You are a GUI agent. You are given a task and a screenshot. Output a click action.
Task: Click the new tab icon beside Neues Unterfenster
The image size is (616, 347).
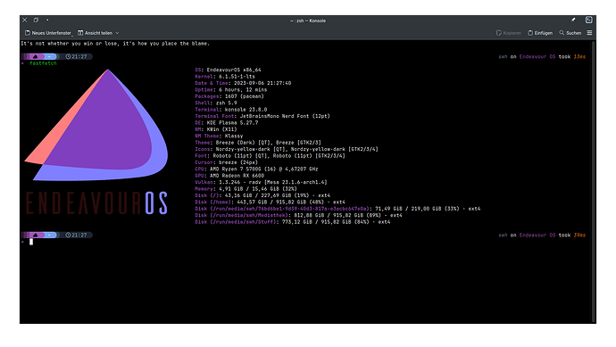tap(28, 33)
